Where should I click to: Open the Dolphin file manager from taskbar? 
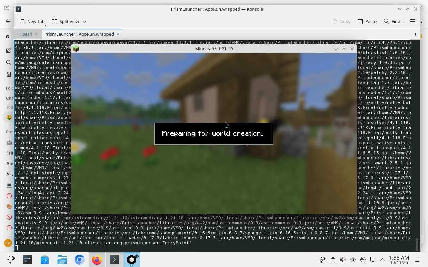click(x=62, y=260)
